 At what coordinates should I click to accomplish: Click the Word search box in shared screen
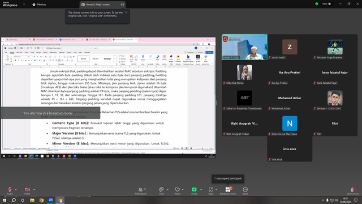(x=110, y=48)
